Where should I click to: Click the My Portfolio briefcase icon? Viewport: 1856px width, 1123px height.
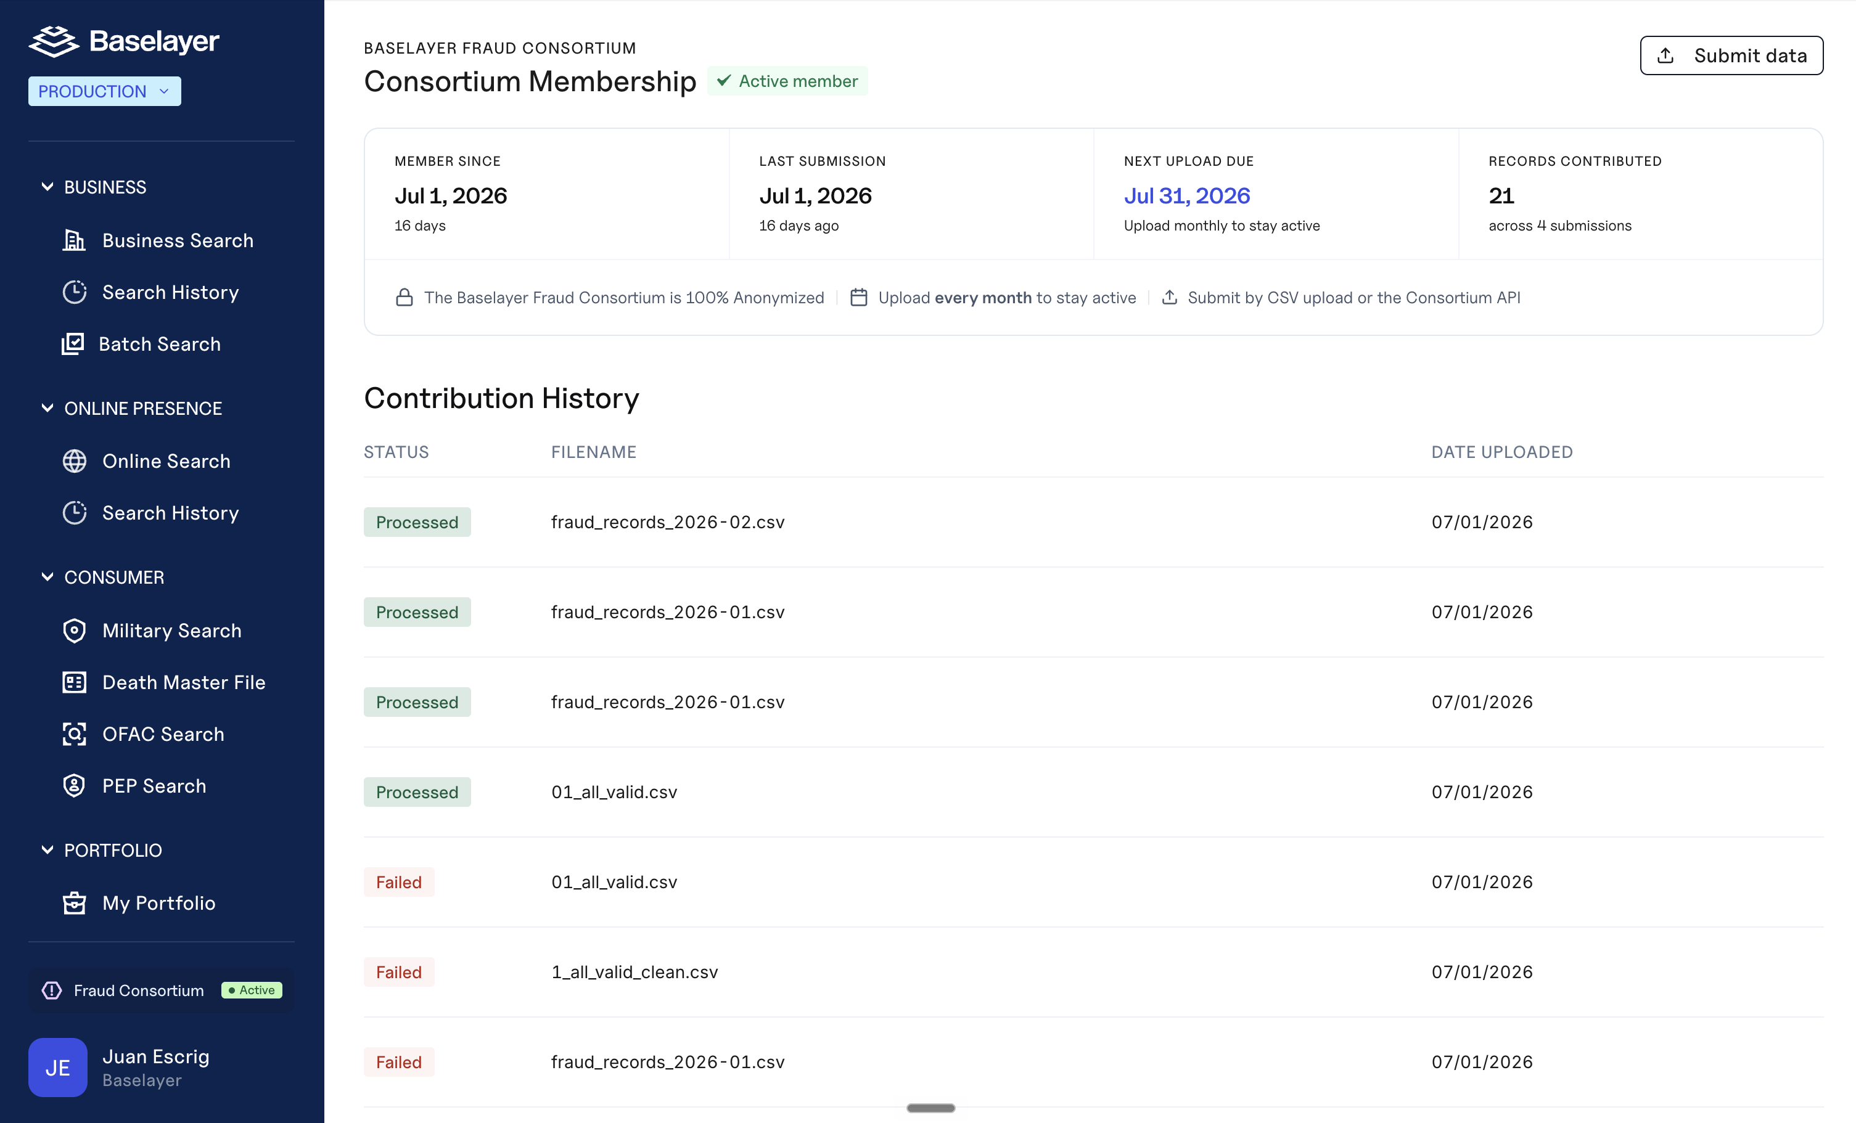[74, 902]
